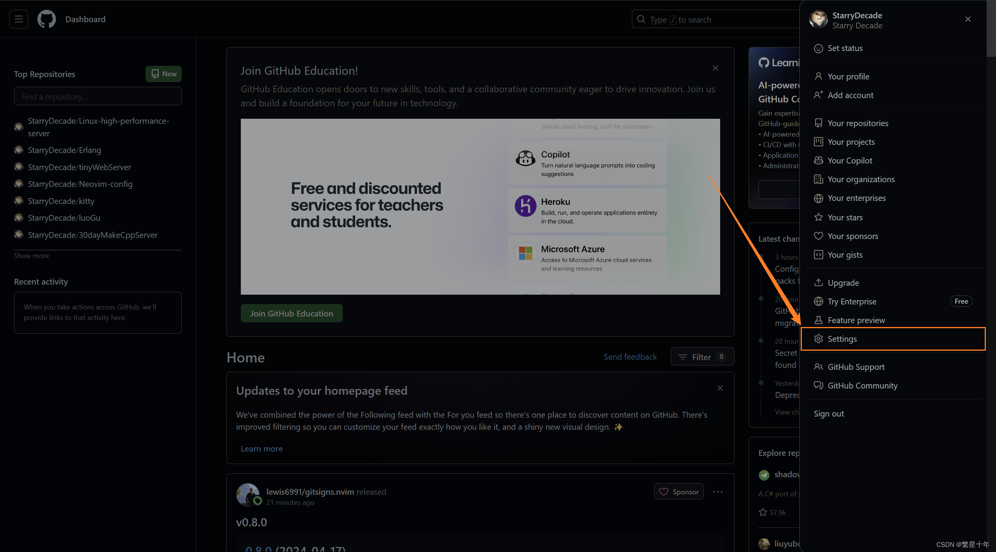996x552 pixels.
Task: Click the Upgrade upload icon
Action: tap(819, 283)
